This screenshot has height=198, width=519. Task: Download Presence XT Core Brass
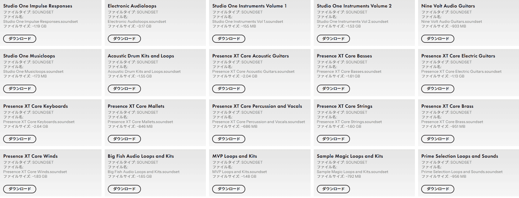438,139
